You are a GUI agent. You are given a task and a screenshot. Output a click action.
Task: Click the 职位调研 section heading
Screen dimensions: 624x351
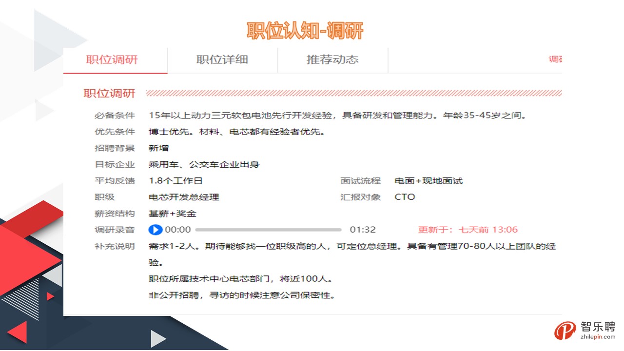pyautogui.click(x=109, y=94)
